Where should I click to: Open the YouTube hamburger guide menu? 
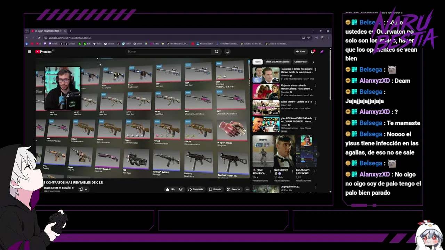click(29, 52)
